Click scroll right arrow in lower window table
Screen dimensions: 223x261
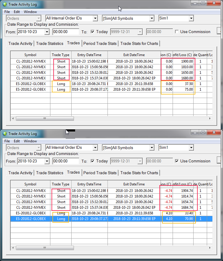(x=210, y=248)
